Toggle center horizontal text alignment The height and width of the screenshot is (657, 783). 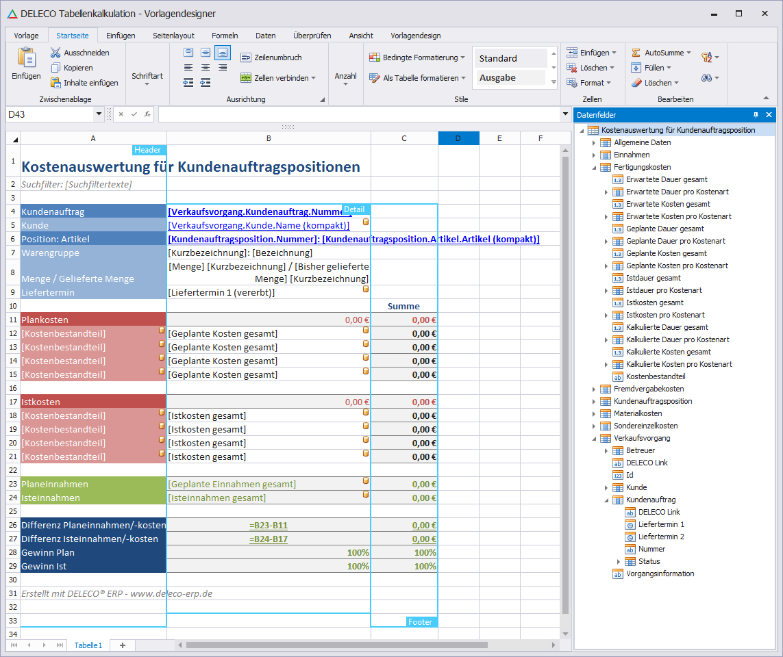[x=206, y=68]
